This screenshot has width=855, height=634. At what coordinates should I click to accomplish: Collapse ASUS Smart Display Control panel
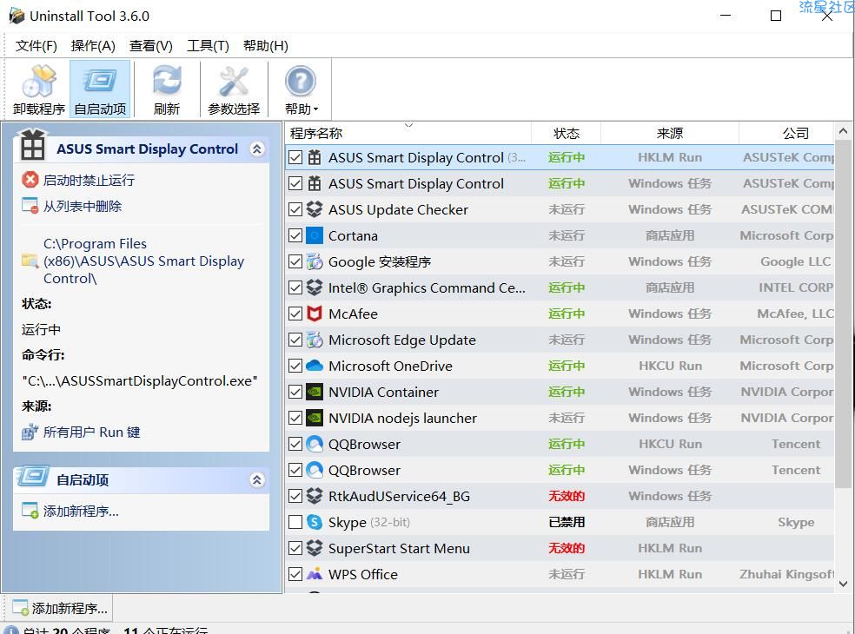(x=257, y=149)
